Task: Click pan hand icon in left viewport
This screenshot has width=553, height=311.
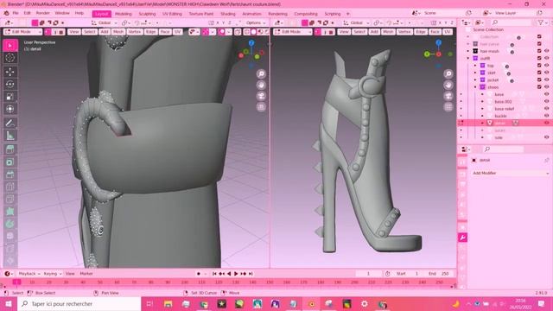Action: point(261,85)
